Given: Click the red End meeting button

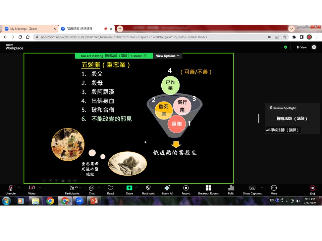Looking at the screenshot, I should coord(312,190).
